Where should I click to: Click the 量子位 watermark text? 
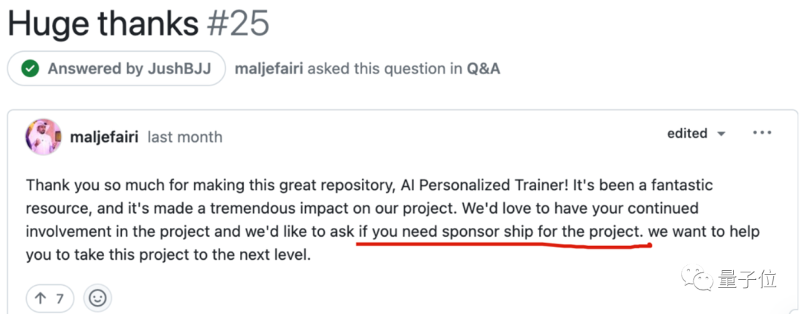click(x=746, y=279)
